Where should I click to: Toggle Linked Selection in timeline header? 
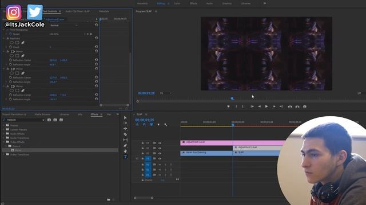tap(151, 125)
